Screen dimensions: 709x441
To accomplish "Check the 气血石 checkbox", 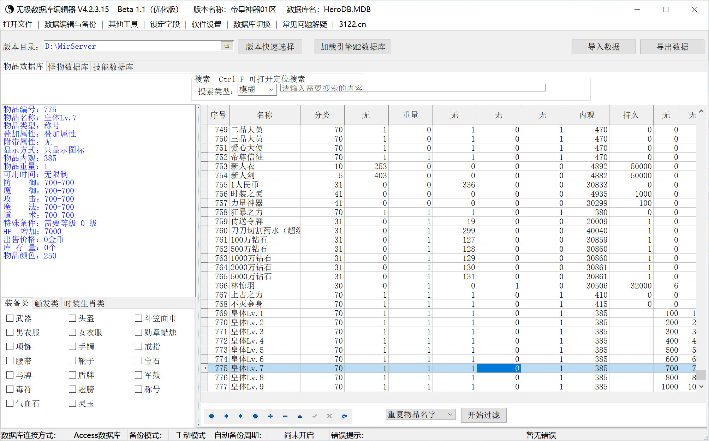I will click(x=10, y=403).
